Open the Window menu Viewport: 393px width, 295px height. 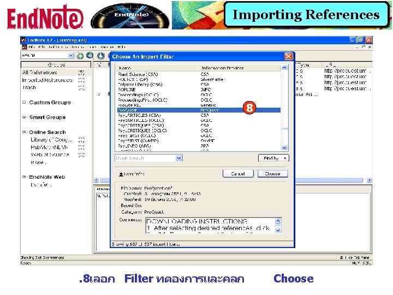[x=108, y=47]
